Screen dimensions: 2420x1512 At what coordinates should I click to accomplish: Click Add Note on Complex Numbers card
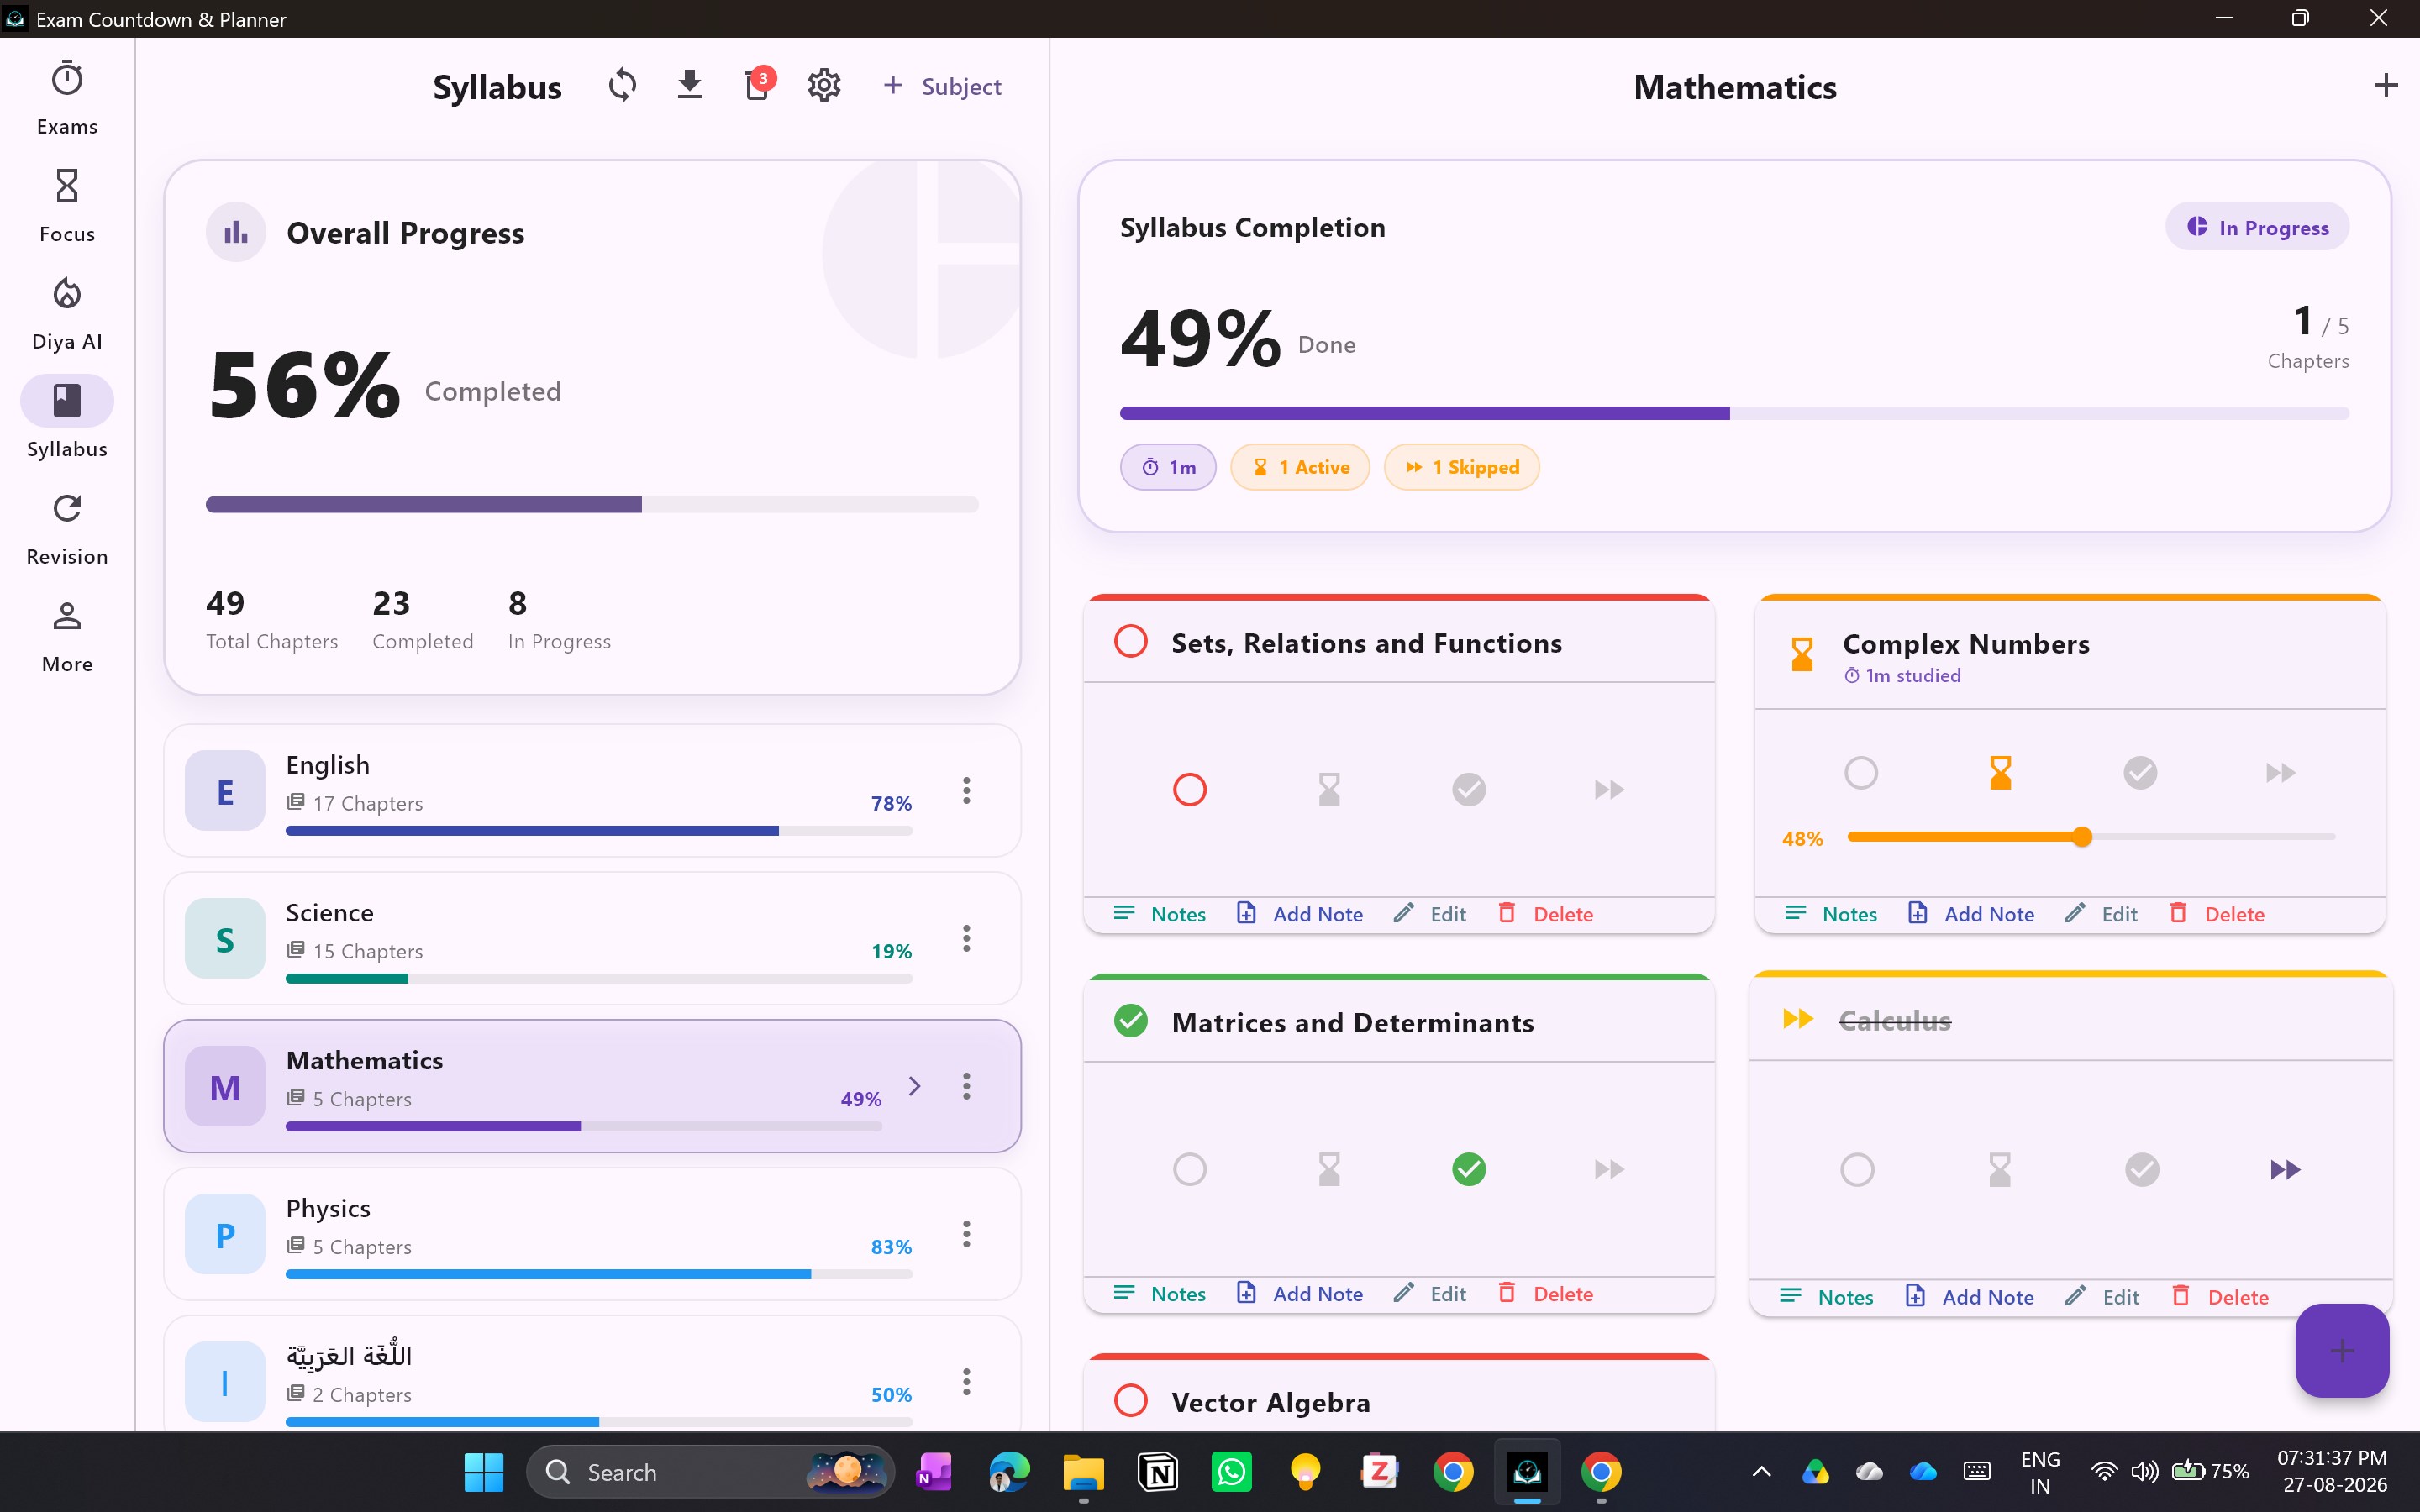coord(1971,913)
